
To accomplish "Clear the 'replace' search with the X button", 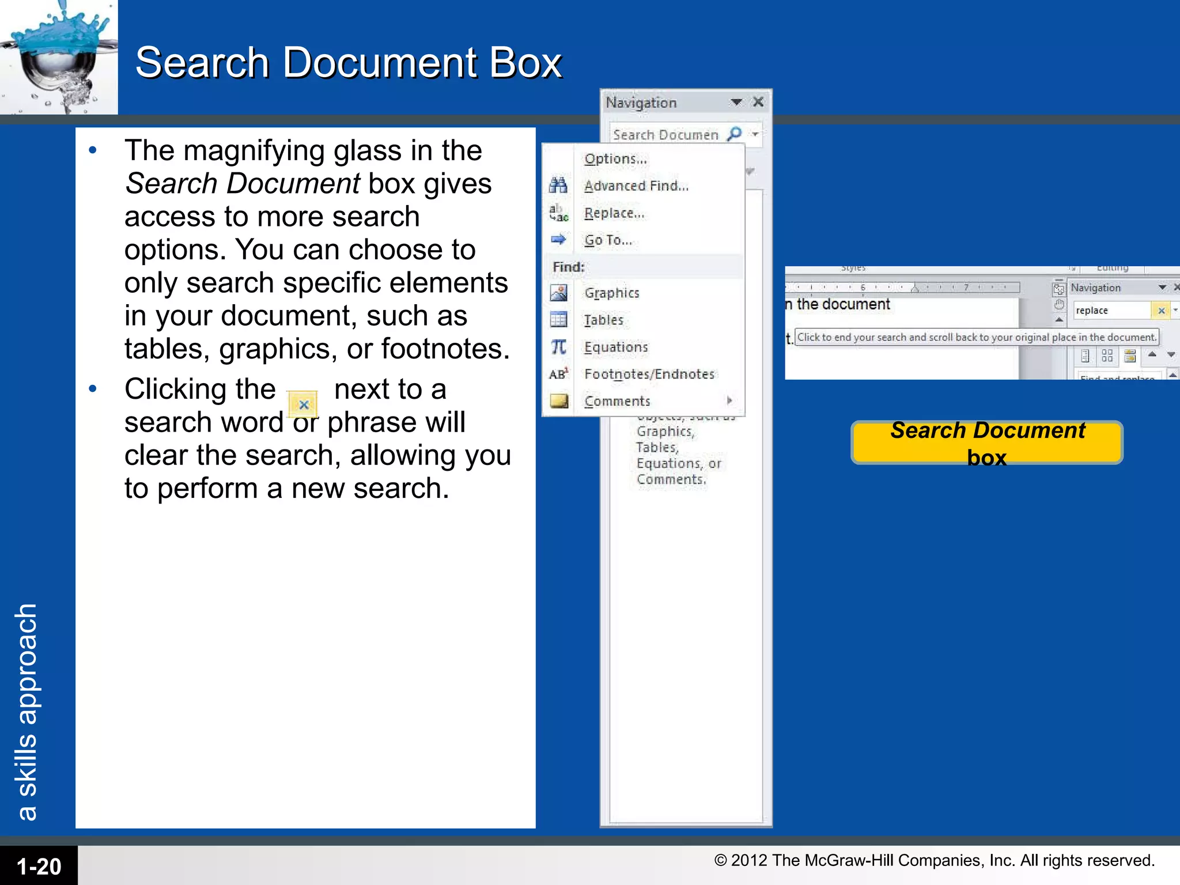I will pos(1161,311).
